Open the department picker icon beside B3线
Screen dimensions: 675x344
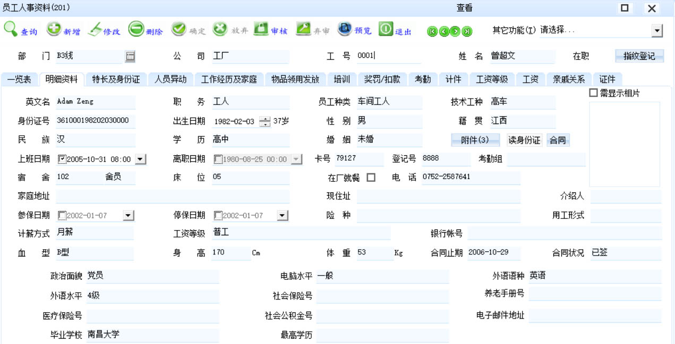click(130, 56)
